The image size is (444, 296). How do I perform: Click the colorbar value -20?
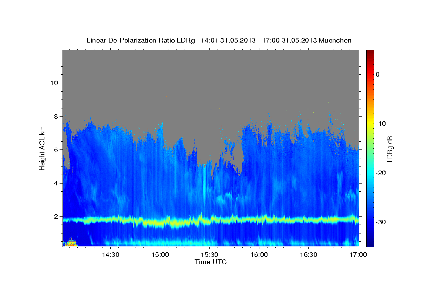click(x=381, y=173)
